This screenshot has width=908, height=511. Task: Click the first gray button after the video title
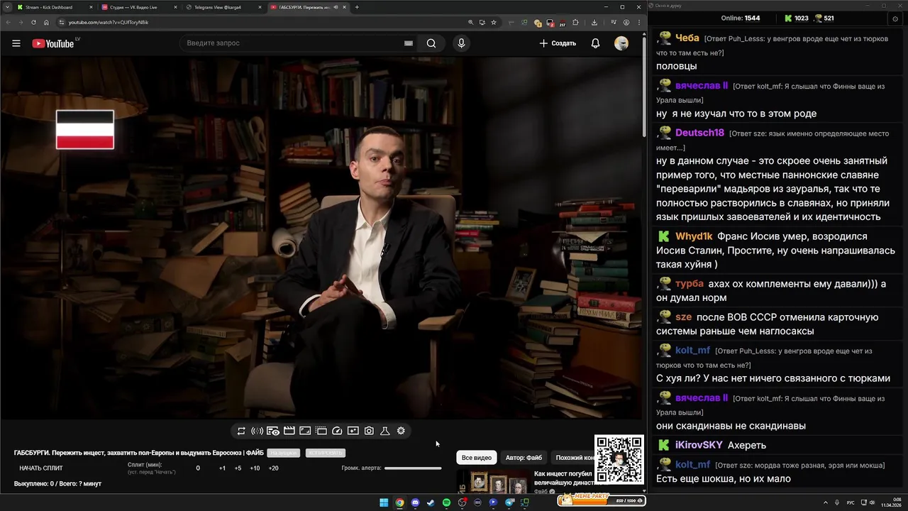pyautogui.click(x=284, y=453)
